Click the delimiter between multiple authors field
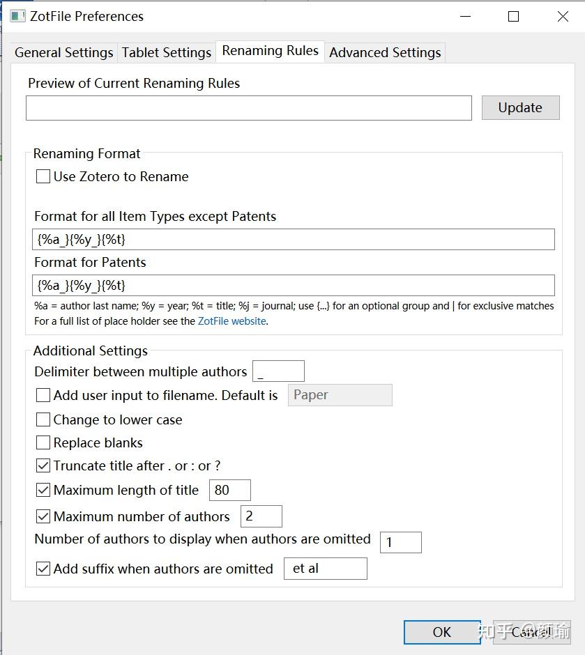 [278, 371]
